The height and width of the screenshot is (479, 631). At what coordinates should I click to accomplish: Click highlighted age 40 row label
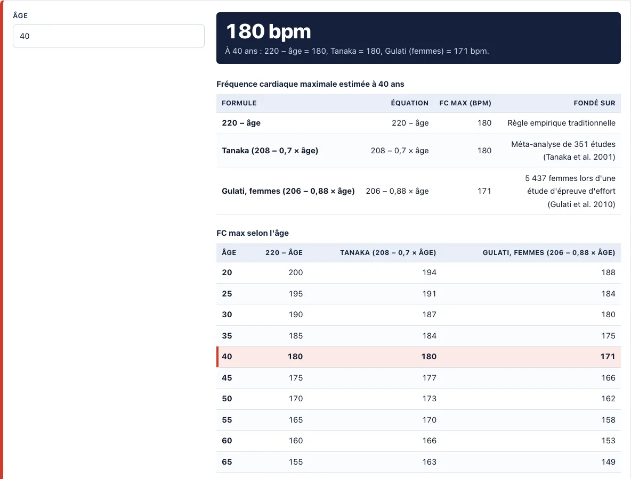(227, 357)
